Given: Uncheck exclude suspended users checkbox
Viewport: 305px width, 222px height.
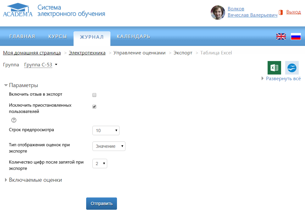Looking at the screenshot, I should (94, 107).
